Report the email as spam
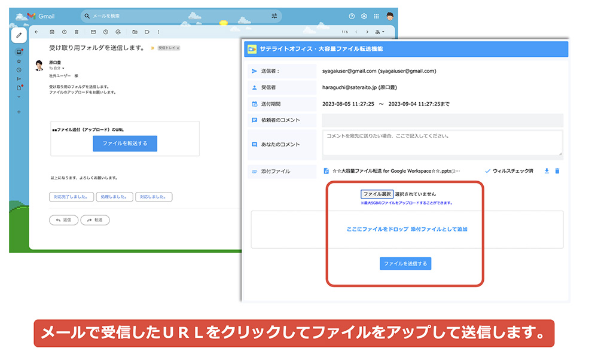 [64, 32]
